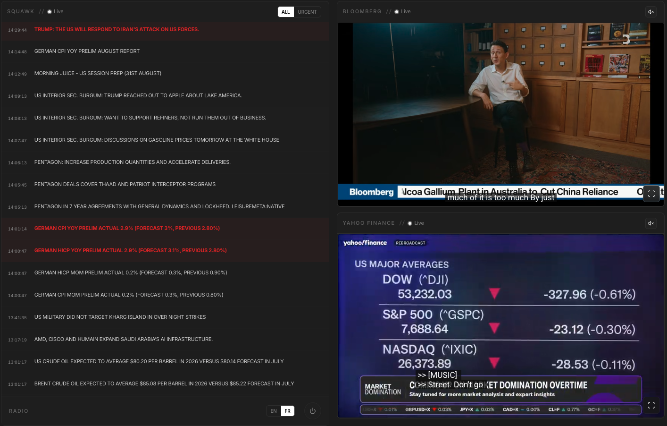Click the RADIO label
Screen dimensions: 667x426
click(19, 411)
